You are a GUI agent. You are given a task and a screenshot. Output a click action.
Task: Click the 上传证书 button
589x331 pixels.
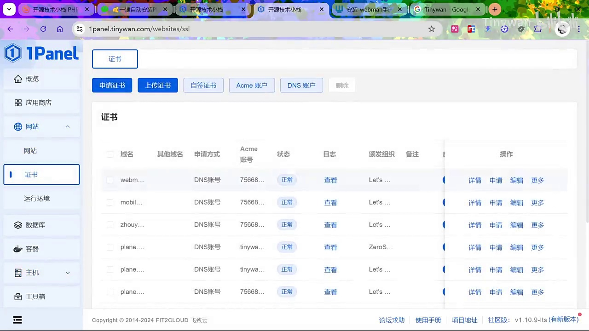(158, 85)
